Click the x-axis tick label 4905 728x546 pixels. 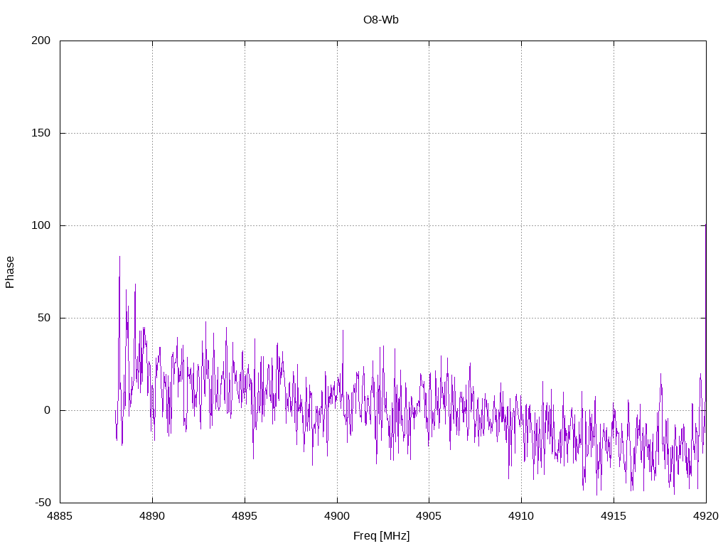[x=429, y=516]
